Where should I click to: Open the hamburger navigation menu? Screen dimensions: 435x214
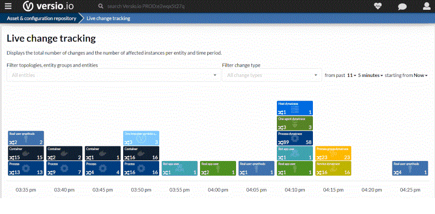pos(8,6)
